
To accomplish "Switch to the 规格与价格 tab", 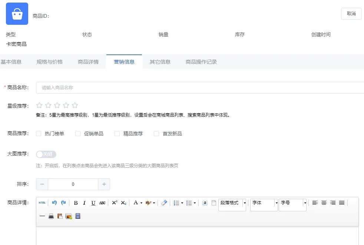I will pyautogui.click(x=49, y=62).
